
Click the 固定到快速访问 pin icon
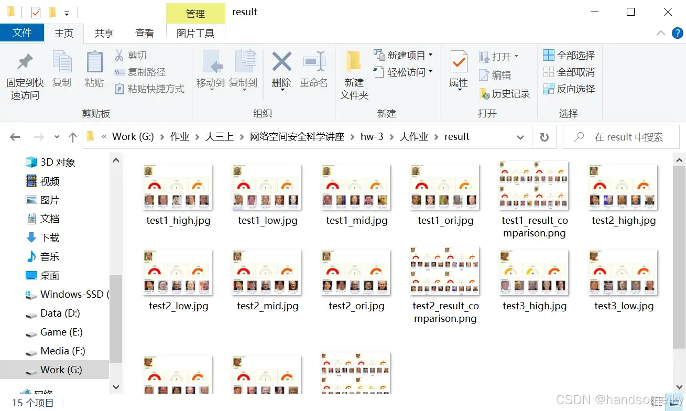25,62
